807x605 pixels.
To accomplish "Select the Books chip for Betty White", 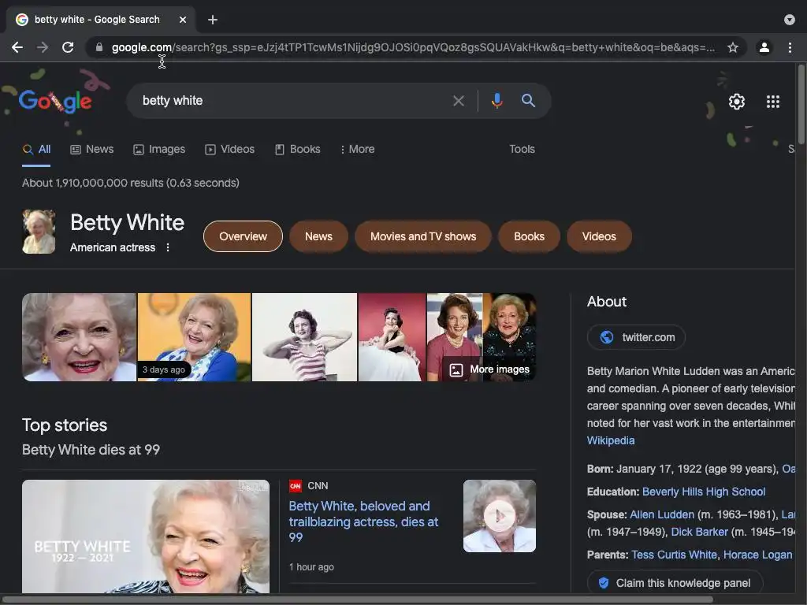I will pyautogui.click(x=529, y=236).
